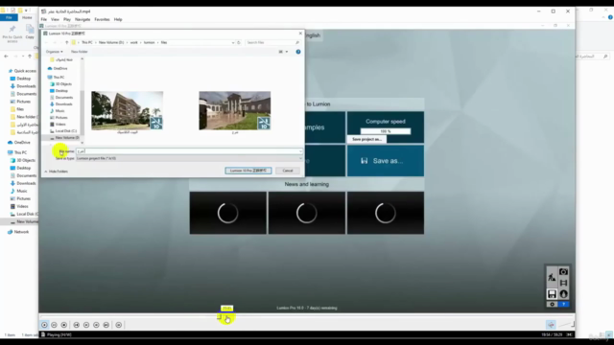Viewport: 614px width, 345px height.
Task: Click New folder in dialog toolbar
Action: click(x=79, y=52)
